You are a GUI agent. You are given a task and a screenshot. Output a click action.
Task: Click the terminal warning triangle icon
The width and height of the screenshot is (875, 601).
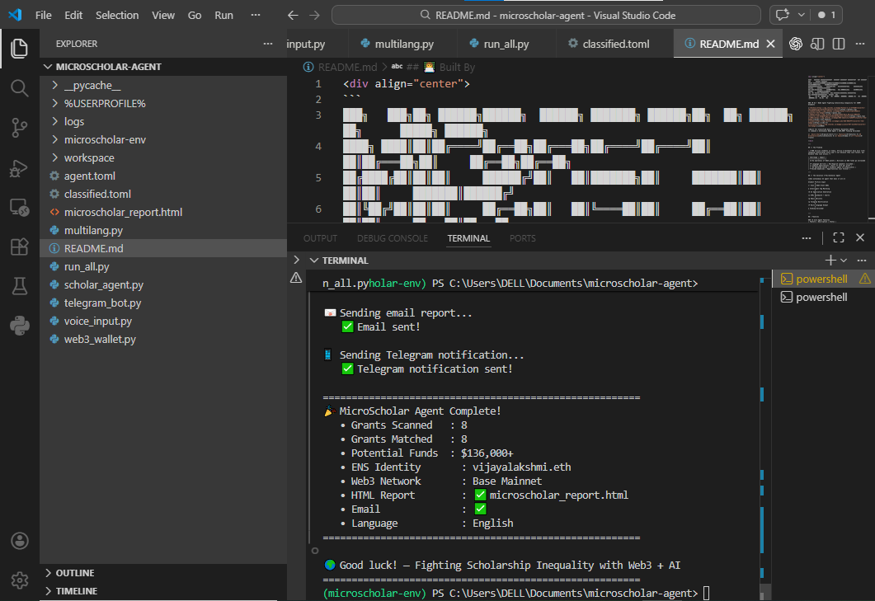coord(296,278)
